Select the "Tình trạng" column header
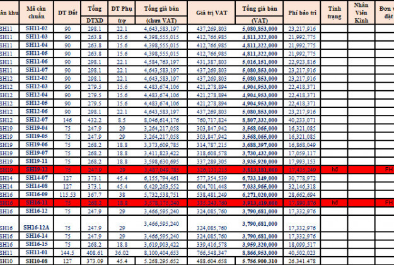 point(335,12)
